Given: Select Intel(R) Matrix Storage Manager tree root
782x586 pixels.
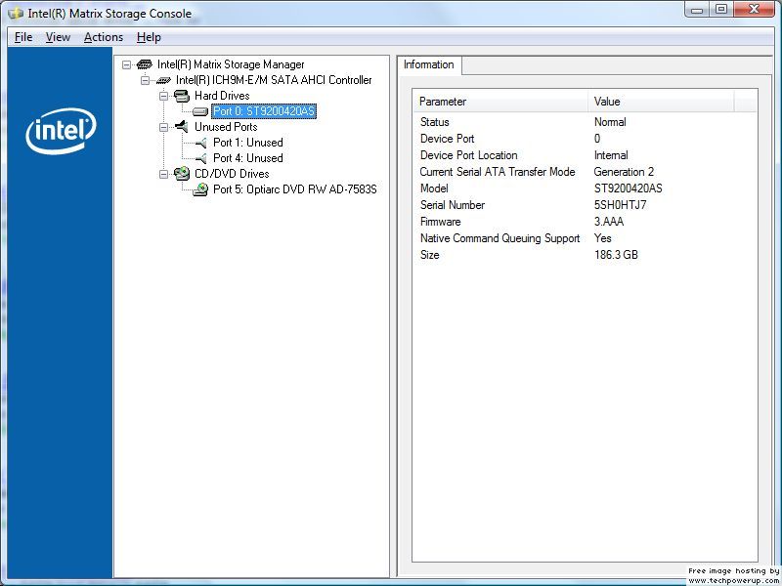Looking at the screenshot, I should (x=231, y=64).
